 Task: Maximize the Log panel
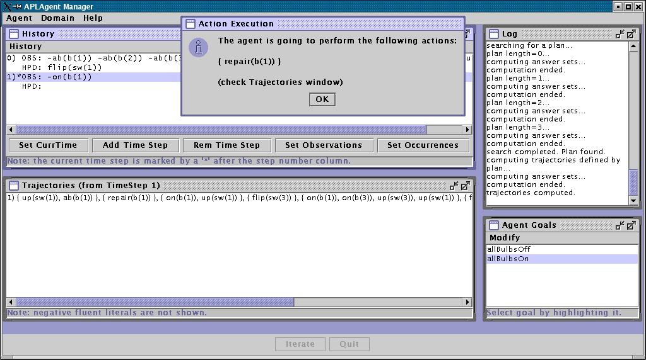click(x=631, y=34)
